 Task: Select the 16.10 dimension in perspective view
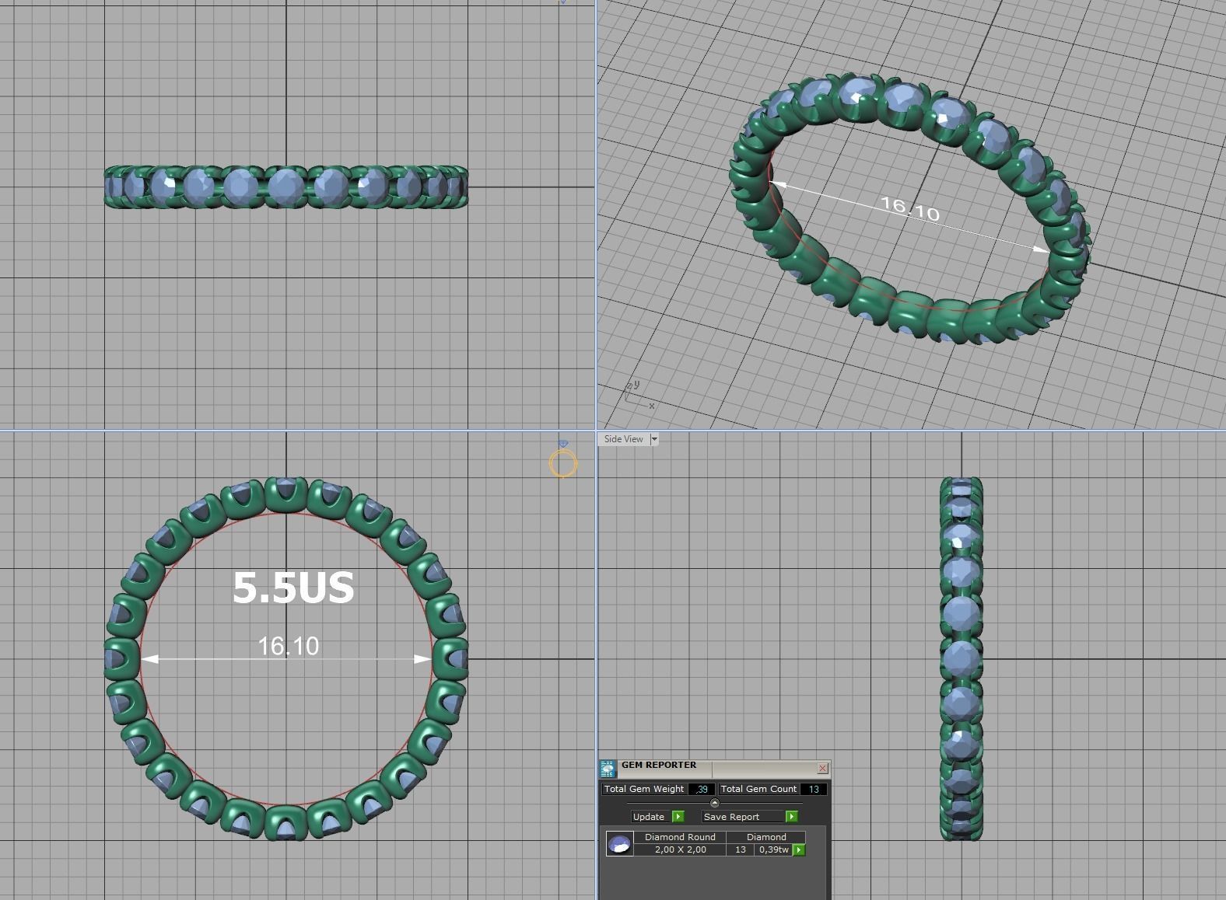[909, 208]
